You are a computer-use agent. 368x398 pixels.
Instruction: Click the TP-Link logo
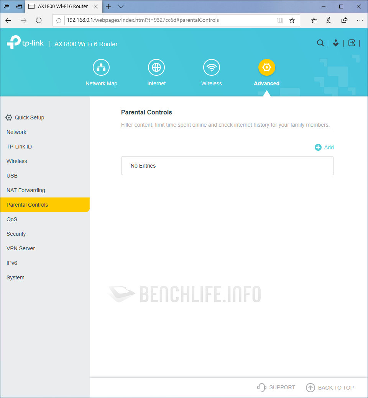pyautogui.click(x=25, y=42)
